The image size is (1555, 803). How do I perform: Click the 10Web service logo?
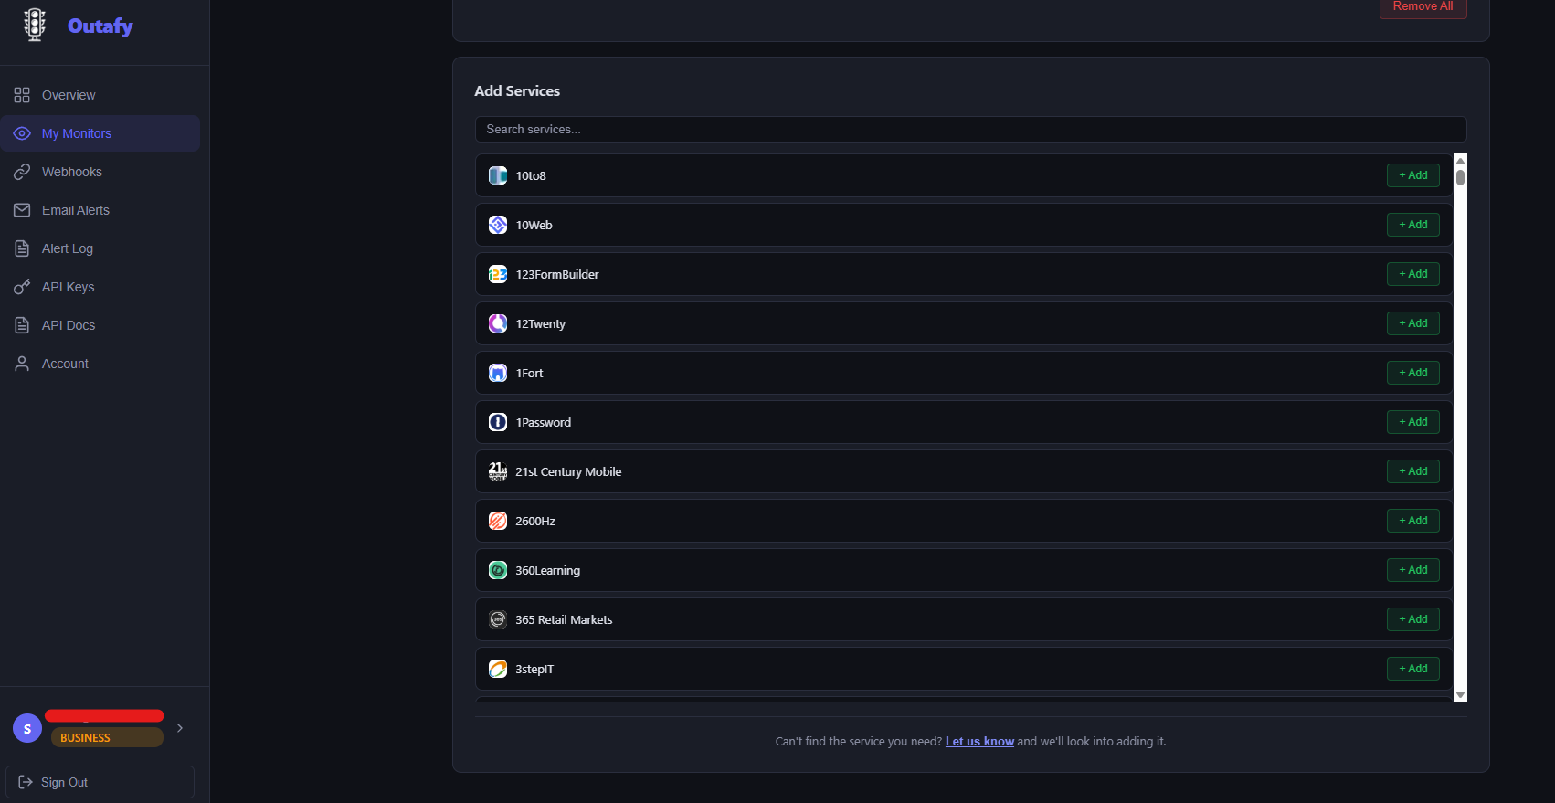point(498,225)
